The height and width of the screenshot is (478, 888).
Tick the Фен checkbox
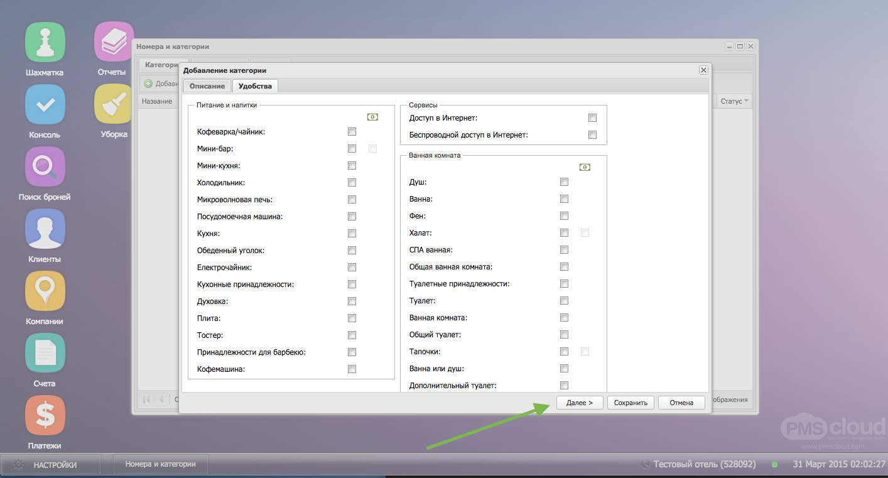(564, 216)
